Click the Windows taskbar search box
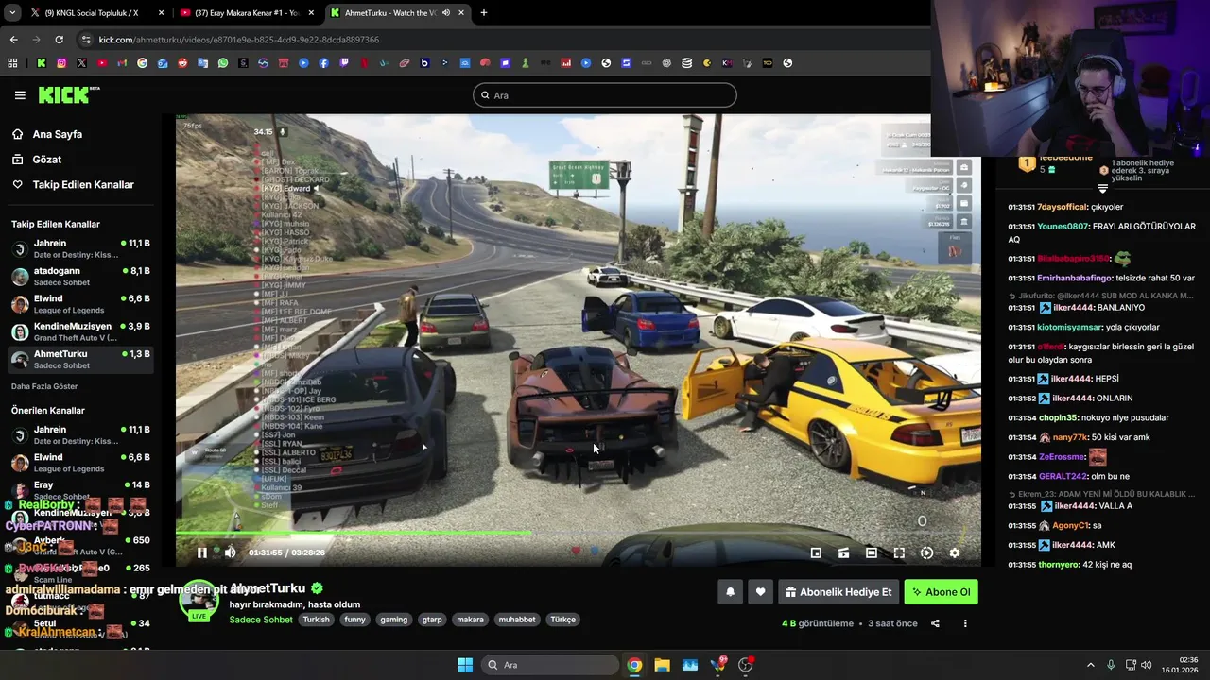Screen dimensions: 1210x680 point(550,665)
